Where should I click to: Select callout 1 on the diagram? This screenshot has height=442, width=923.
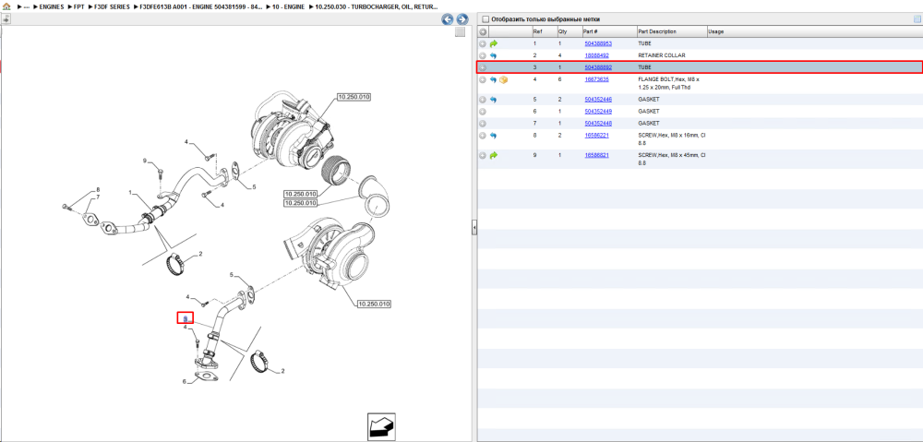pos(131,193)
